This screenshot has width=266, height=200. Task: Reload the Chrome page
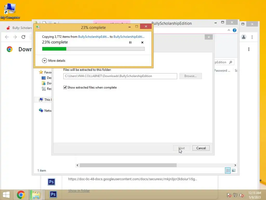pyautogui.click(x=23, y=37)
